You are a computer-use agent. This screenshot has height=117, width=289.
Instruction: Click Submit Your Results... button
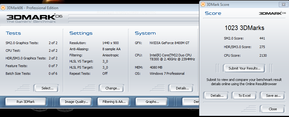(x=244, y=68)
